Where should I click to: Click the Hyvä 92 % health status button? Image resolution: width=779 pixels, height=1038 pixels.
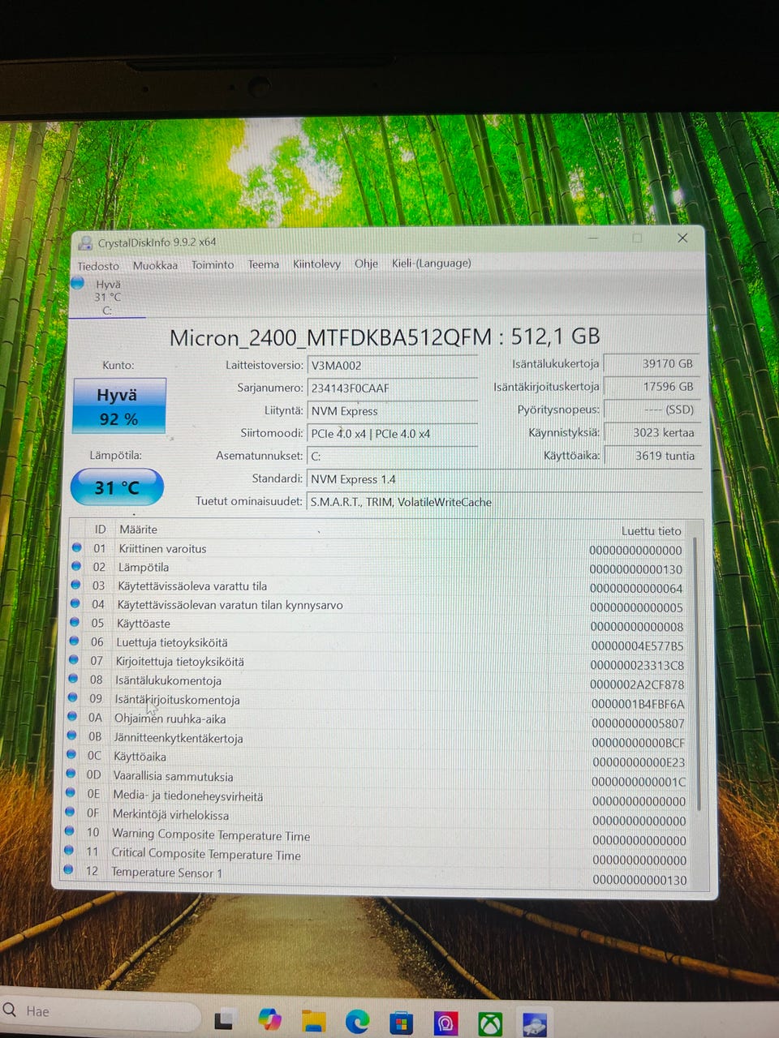click(119, 406)
